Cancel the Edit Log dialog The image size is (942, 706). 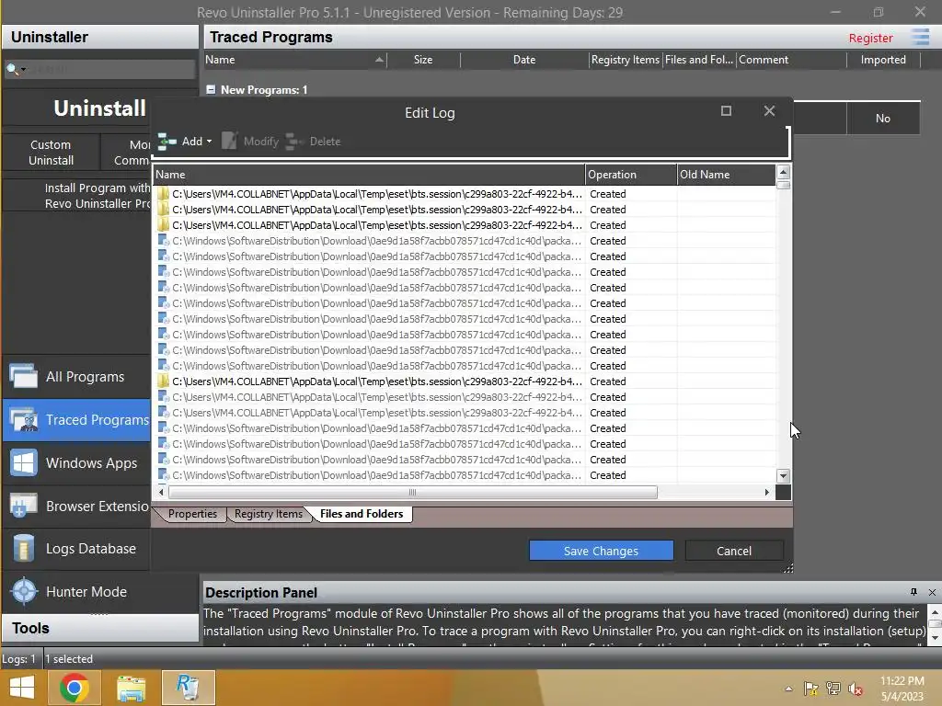[x=733, y=551]
